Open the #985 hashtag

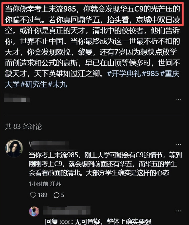150,74
